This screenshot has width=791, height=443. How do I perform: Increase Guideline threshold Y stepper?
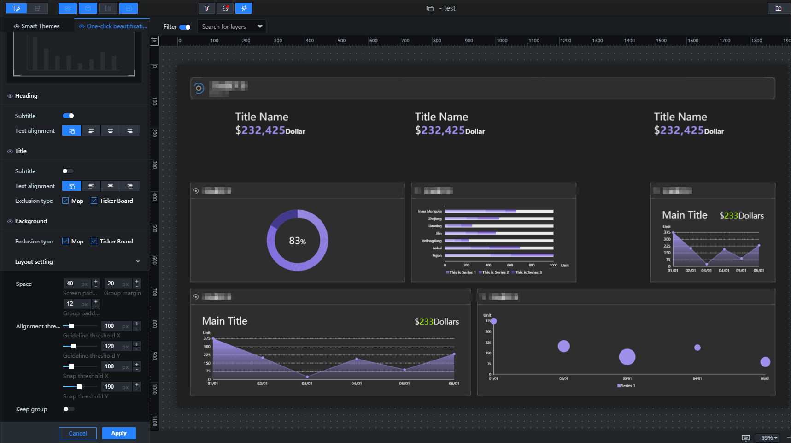[x=137, y=344]
